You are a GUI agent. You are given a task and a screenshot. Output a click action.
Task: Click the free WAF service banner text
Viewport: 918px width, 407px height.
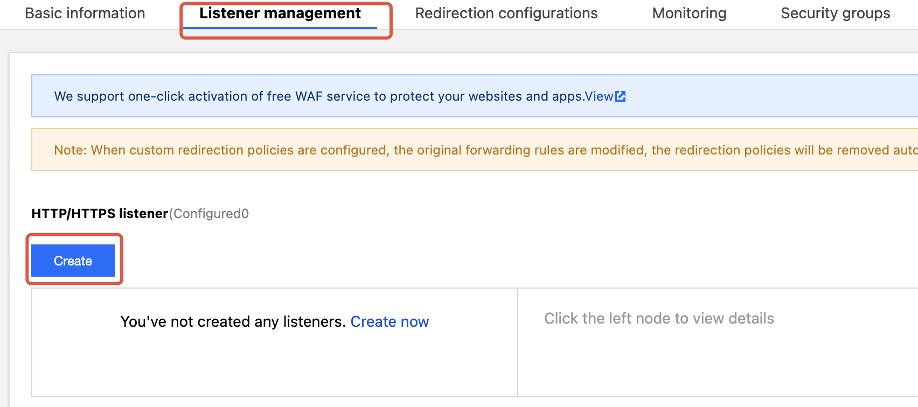[x=318, y=96]
